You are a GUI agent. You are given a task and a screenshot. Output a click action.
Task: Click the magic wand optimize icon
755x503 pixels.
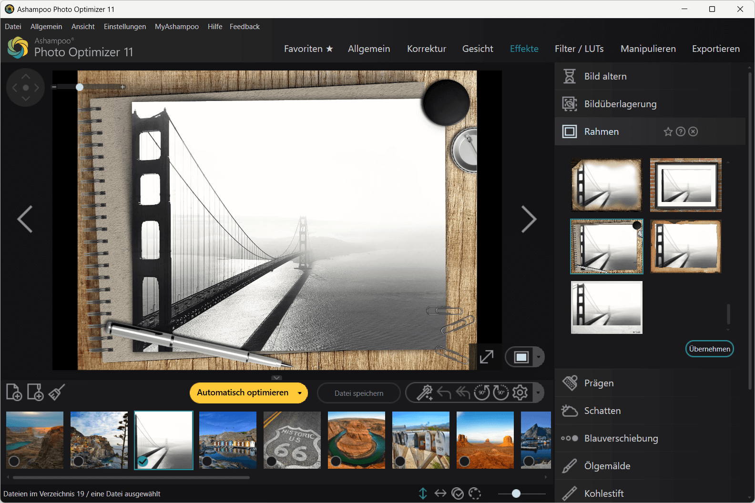point(424,393)
